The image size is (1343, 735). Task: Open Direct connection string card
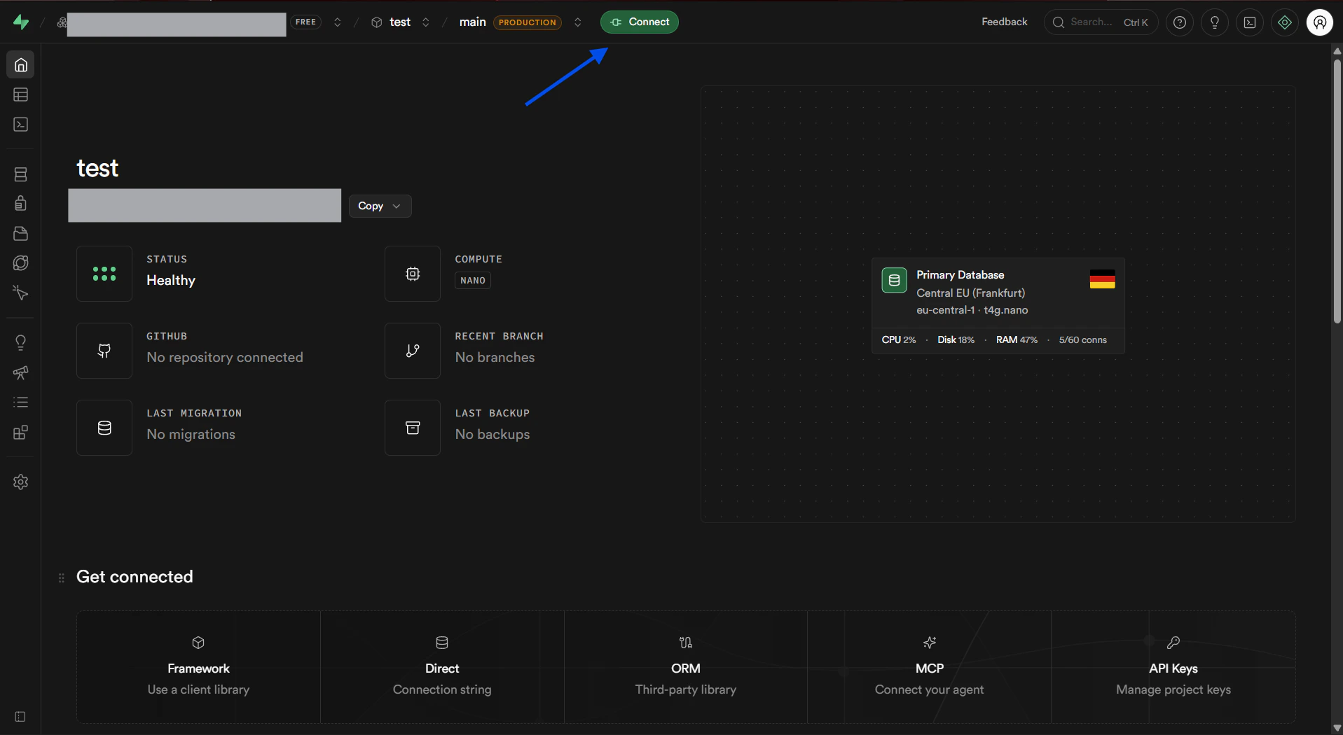443,667
